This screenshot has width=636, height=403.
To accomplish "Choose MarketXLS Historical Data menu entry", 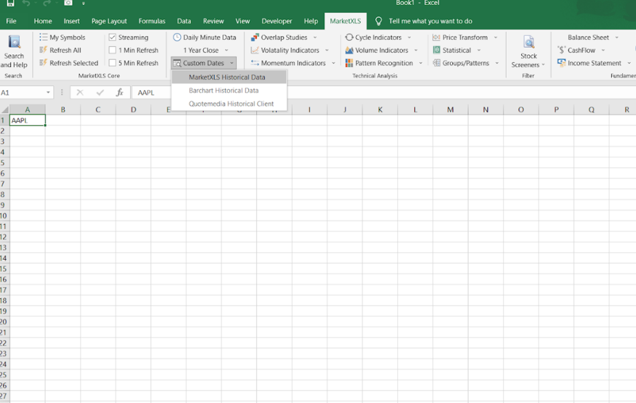I will (x=229, y=77).
